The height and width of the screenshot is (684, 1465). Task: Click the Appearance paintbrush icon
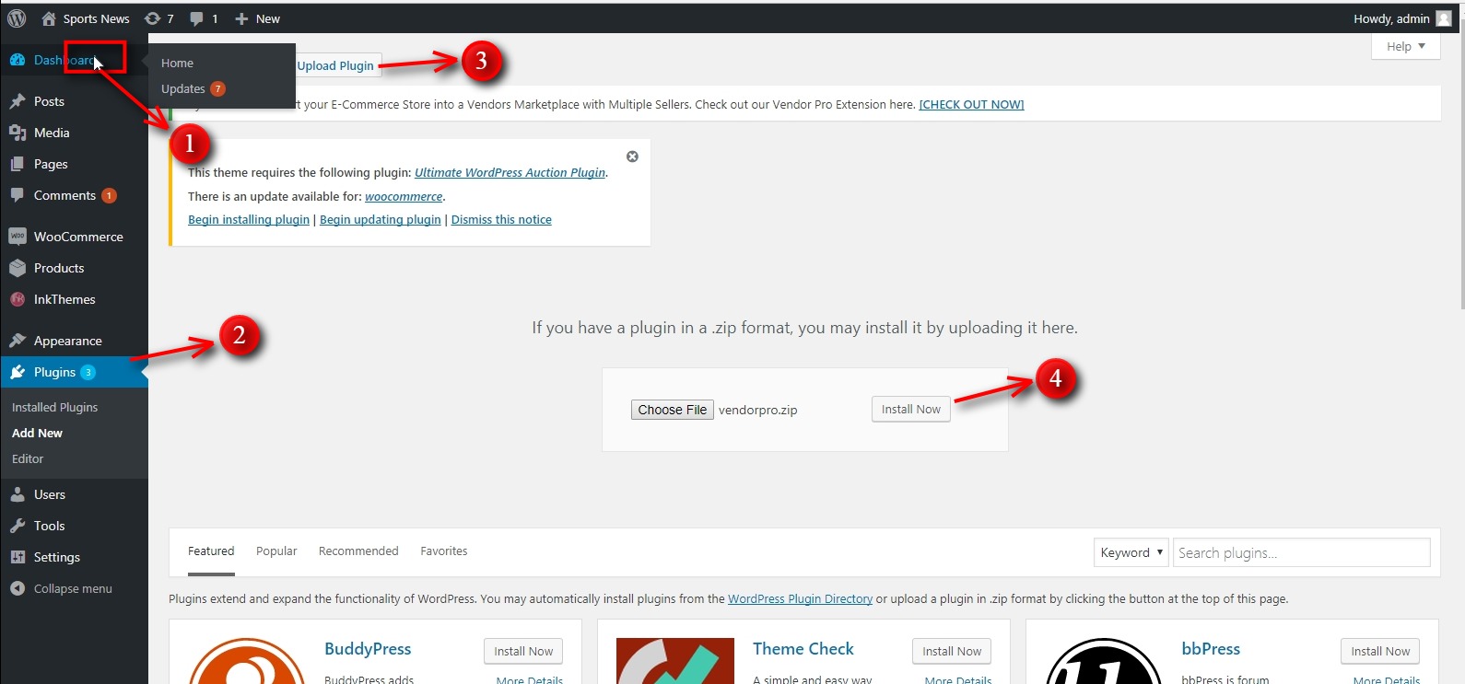pos(17,341)
